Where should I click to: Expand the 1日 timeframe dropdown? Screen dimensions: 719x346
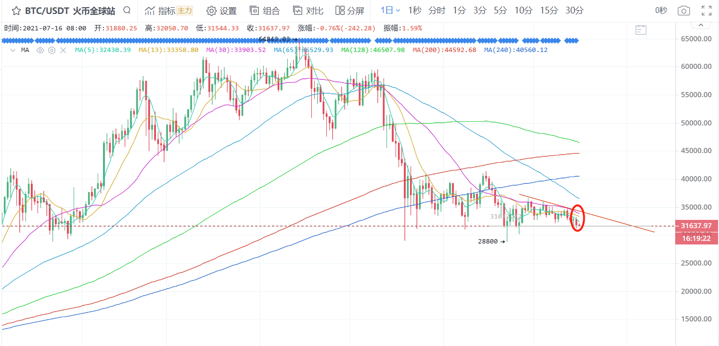pos(390,11)
